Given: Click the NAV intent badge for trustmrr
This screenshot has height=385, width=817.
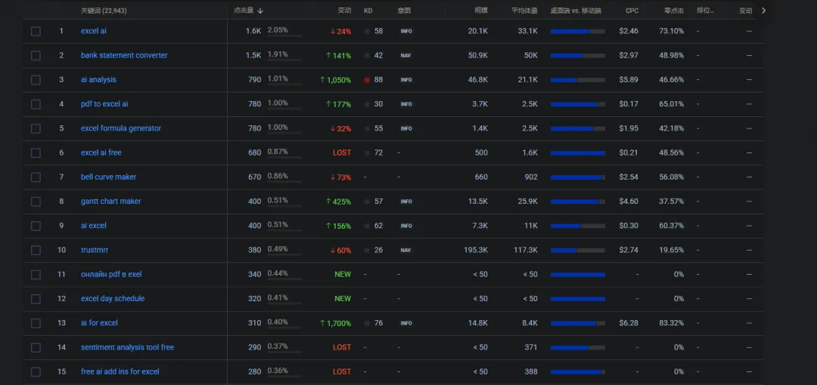Looking at the screenshot, I should 405,251.
